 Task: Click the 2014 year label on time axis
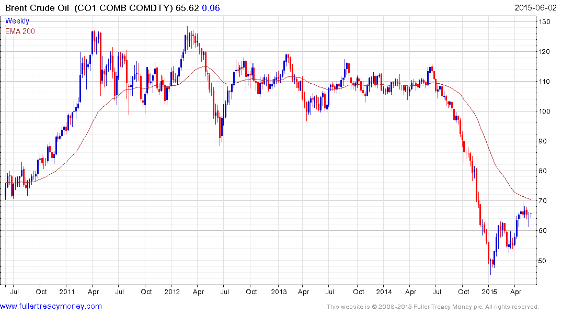pos(384,291)
